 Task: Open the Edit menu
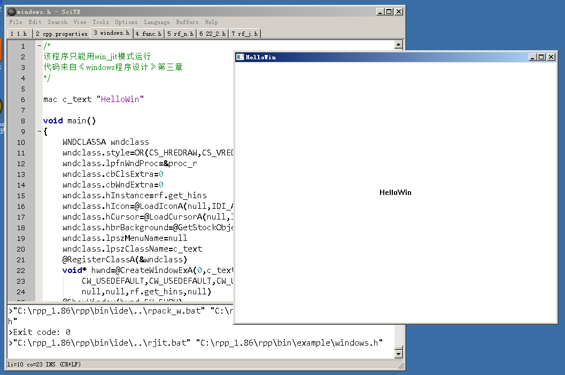(35, 22)
